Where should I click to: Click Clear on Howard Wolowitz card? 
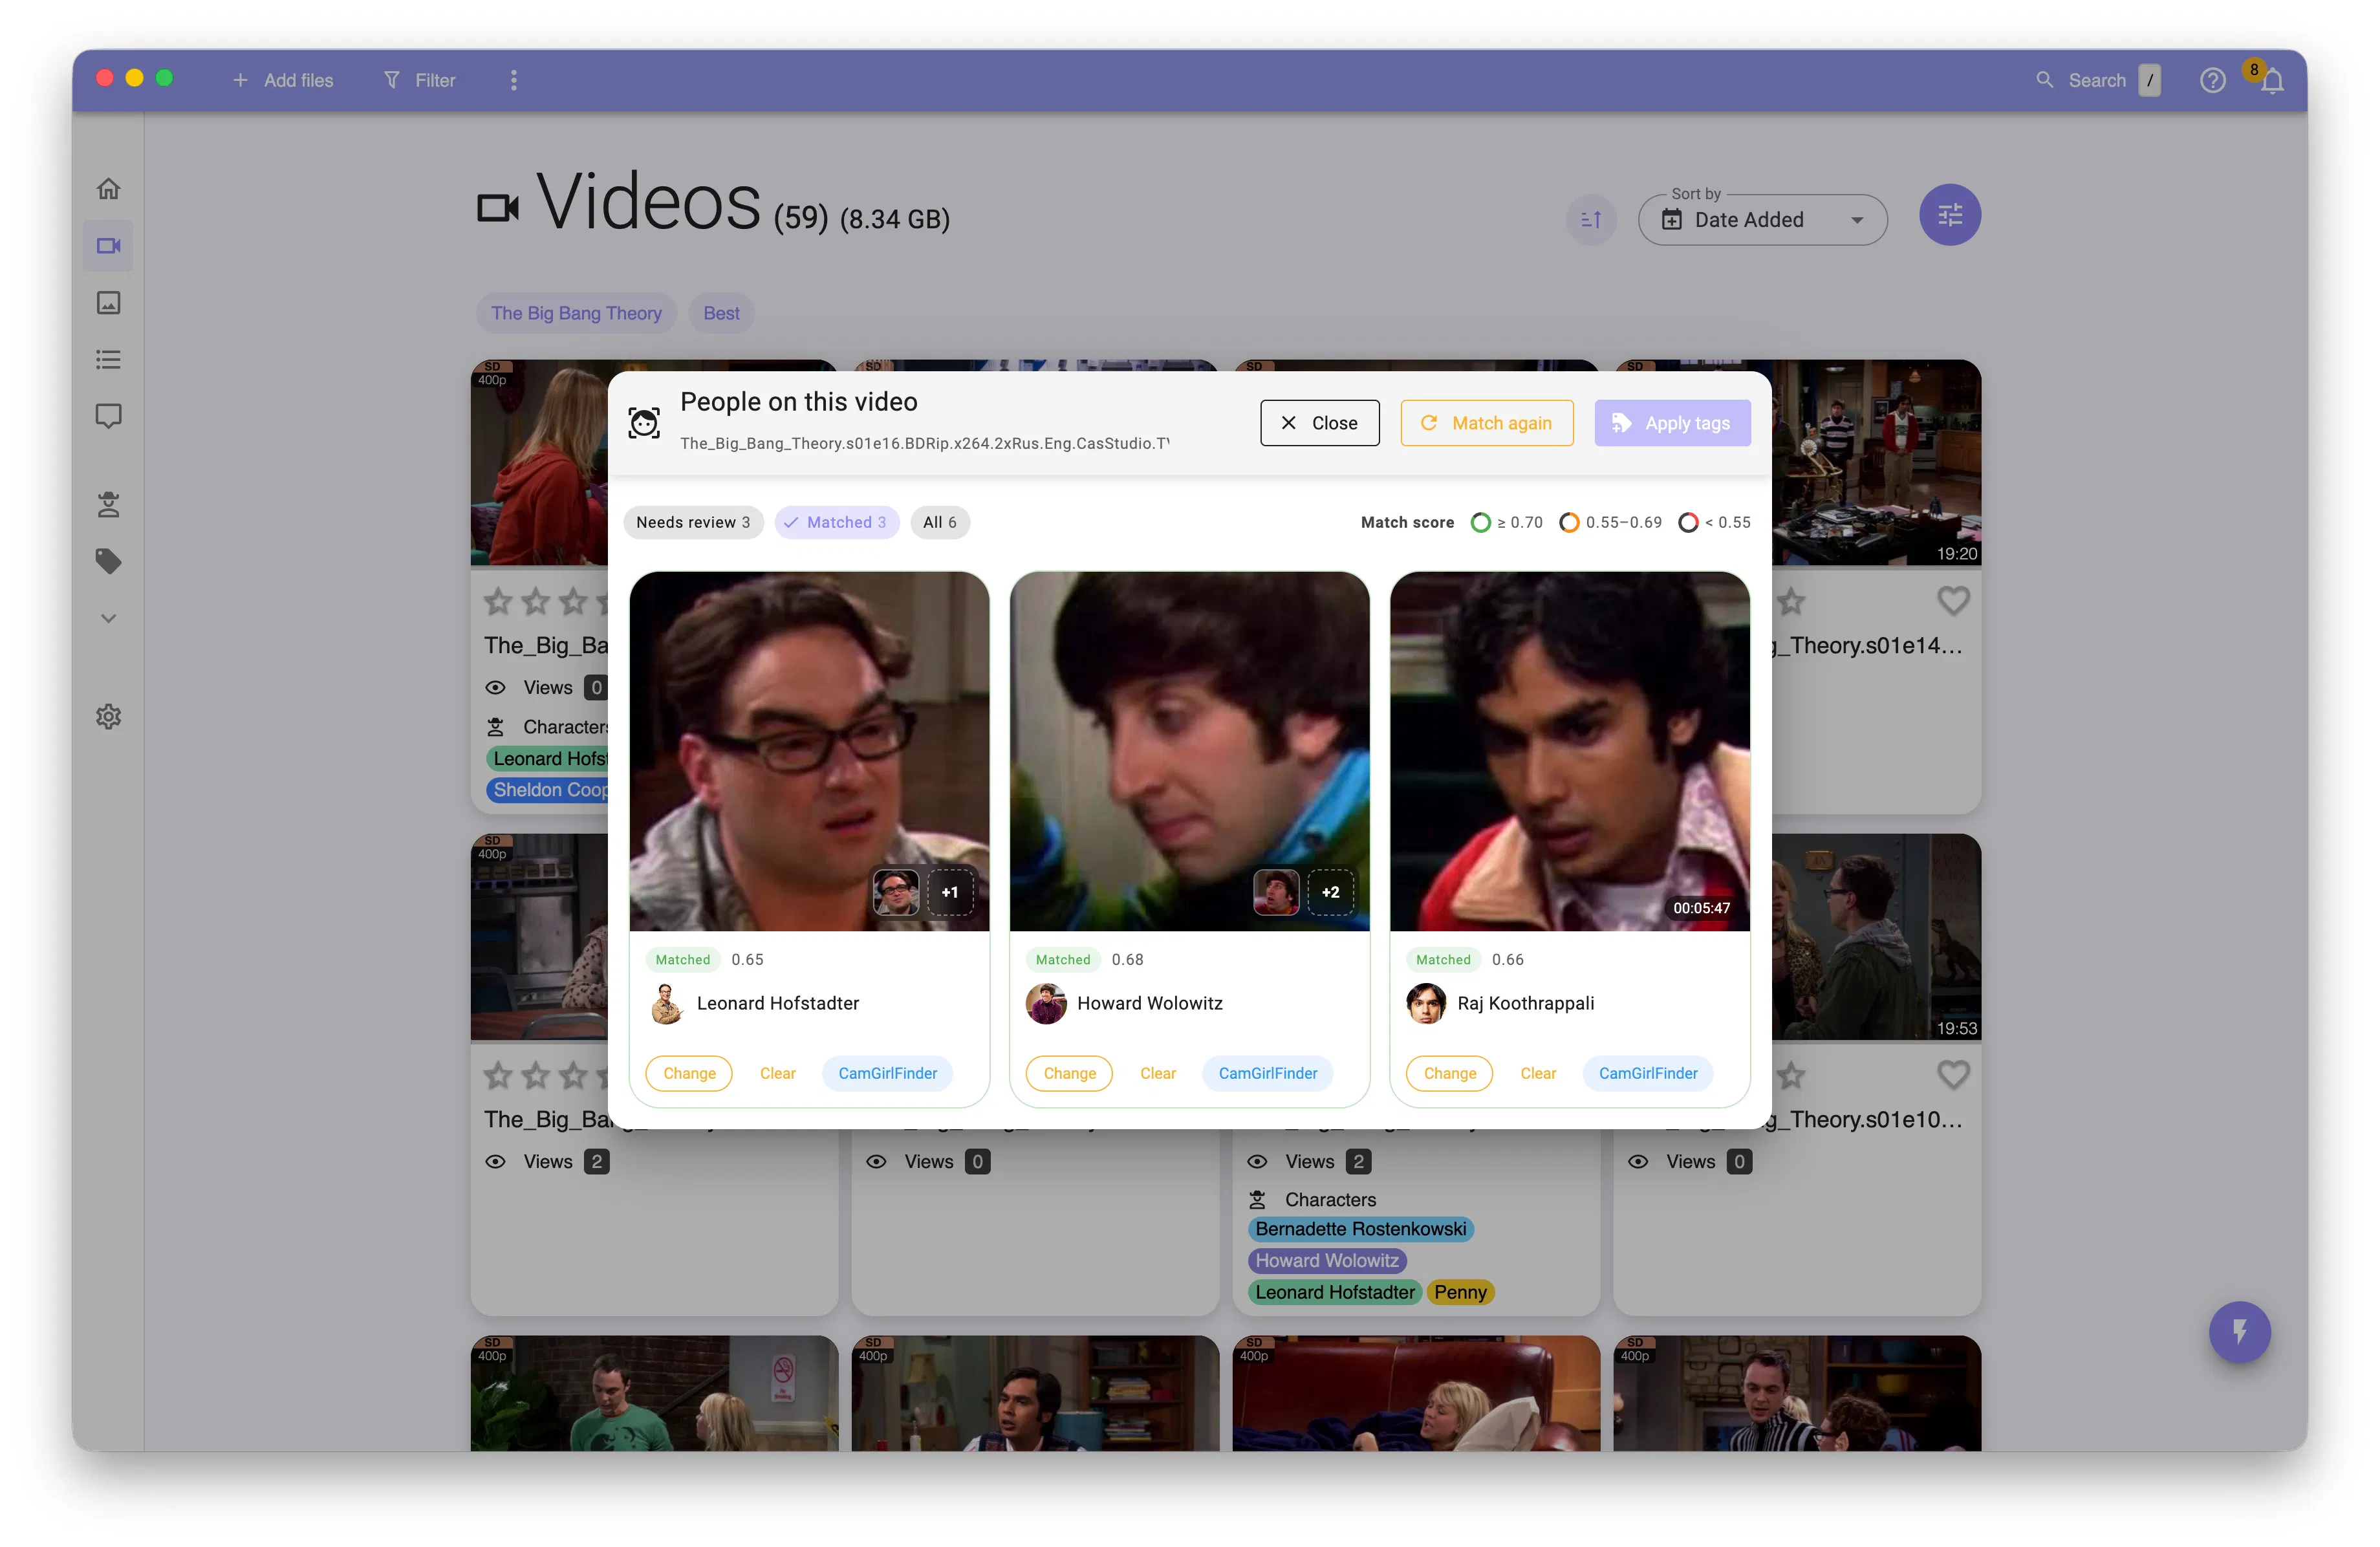click(x=1157, y=1073)
